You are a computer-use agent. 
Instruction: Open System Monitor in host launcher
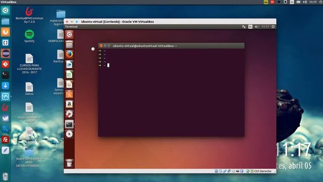pyautogui.click(x=6, y=97)
